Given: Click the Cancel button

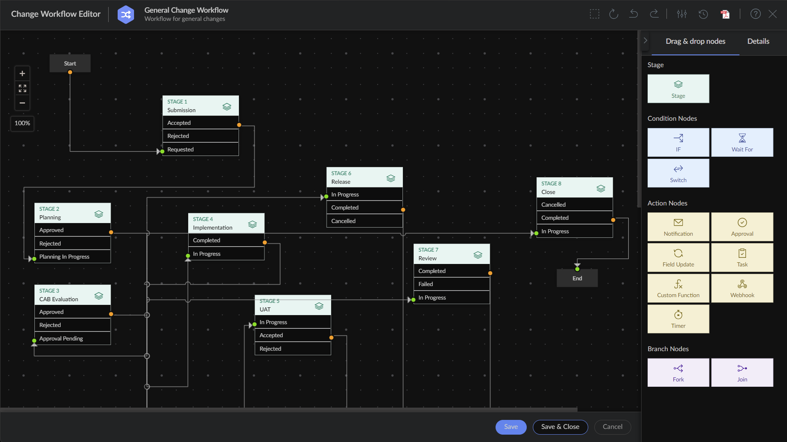Looking at the screenshot, I should [612, 427].
